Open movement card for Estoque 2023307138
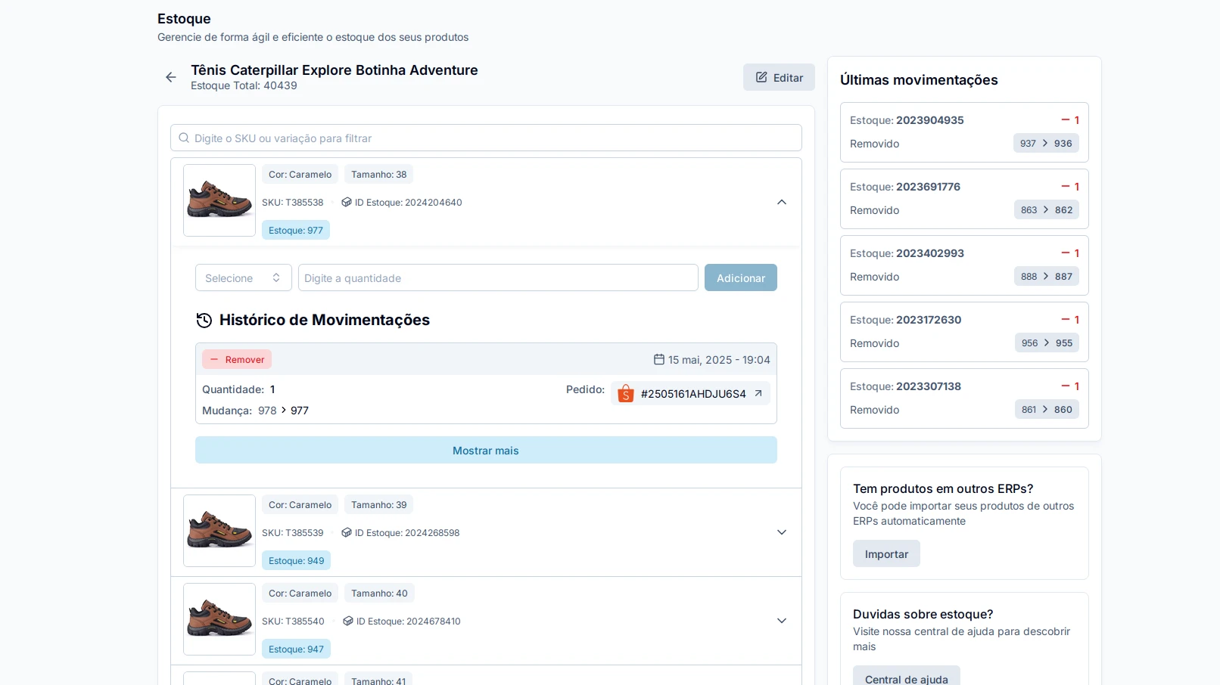Screen dimensions: 1220x685 tap(964, 398)
